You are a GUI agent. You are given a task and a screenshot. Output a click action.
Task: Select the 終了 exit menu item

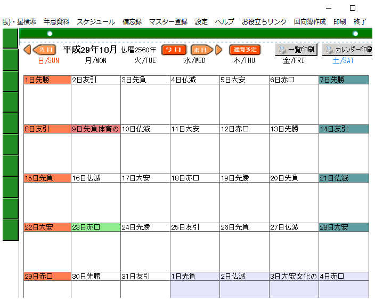(x=360, y=22)
